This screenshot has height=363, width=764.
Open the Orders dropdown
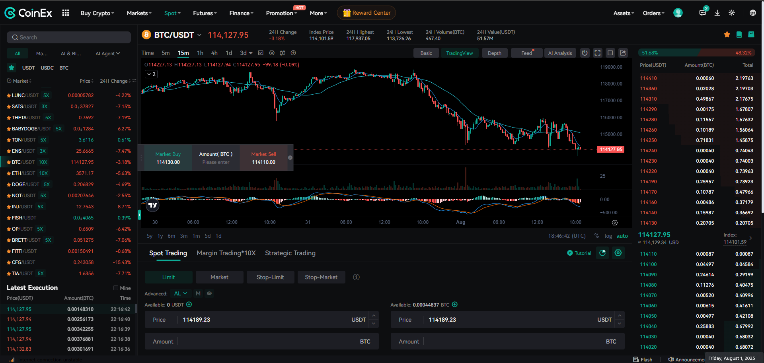pos(654,13)
